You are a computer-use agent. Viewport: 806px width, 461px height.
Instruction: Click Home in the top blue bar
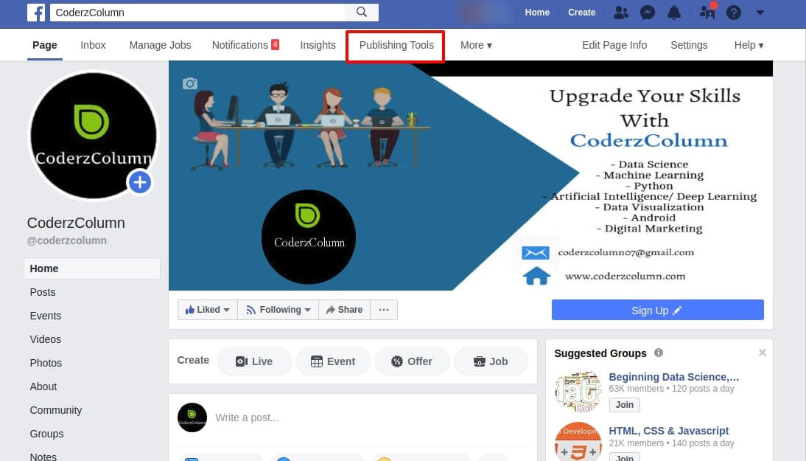(x=537, y=13)
